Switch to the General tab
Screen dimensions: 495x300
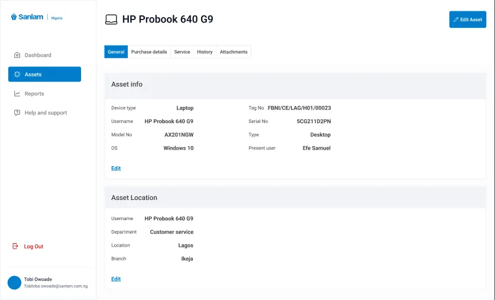tap(116, 52)
